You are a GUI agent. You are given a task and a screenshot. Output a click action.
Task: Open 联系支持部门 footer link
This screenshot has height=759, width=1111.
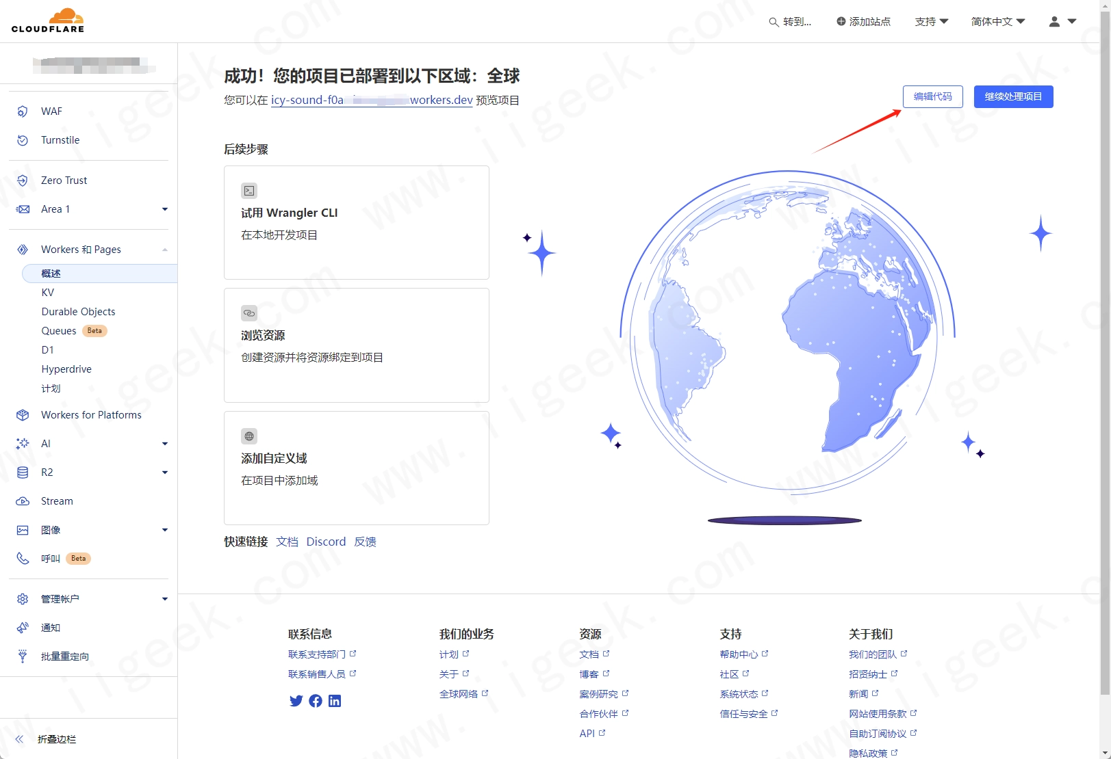[322, 654]
